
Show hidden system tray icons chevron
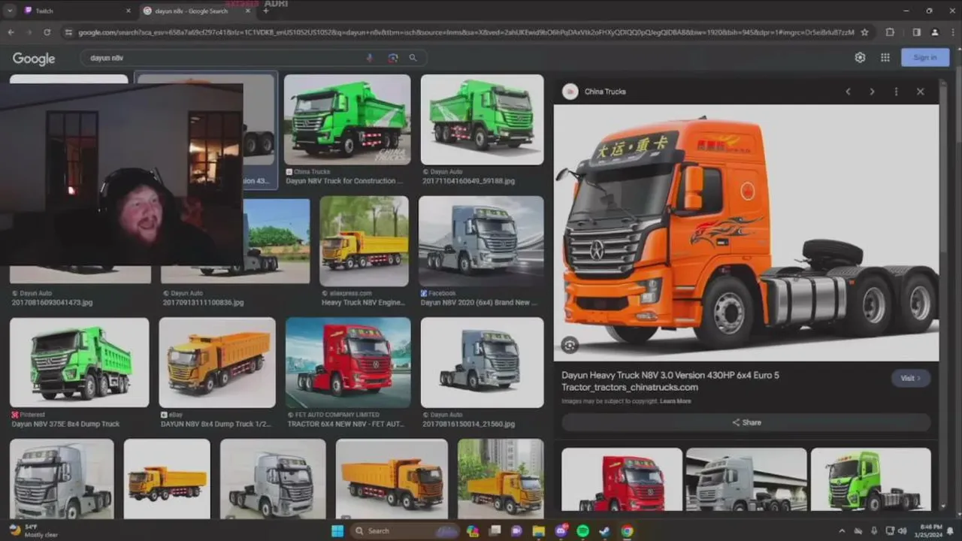(x=842, y=531)
